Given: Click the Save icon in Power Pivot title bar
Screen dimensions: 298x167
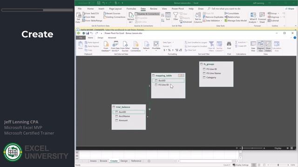Looking at the screenshot, I should [x=88, y=33].
